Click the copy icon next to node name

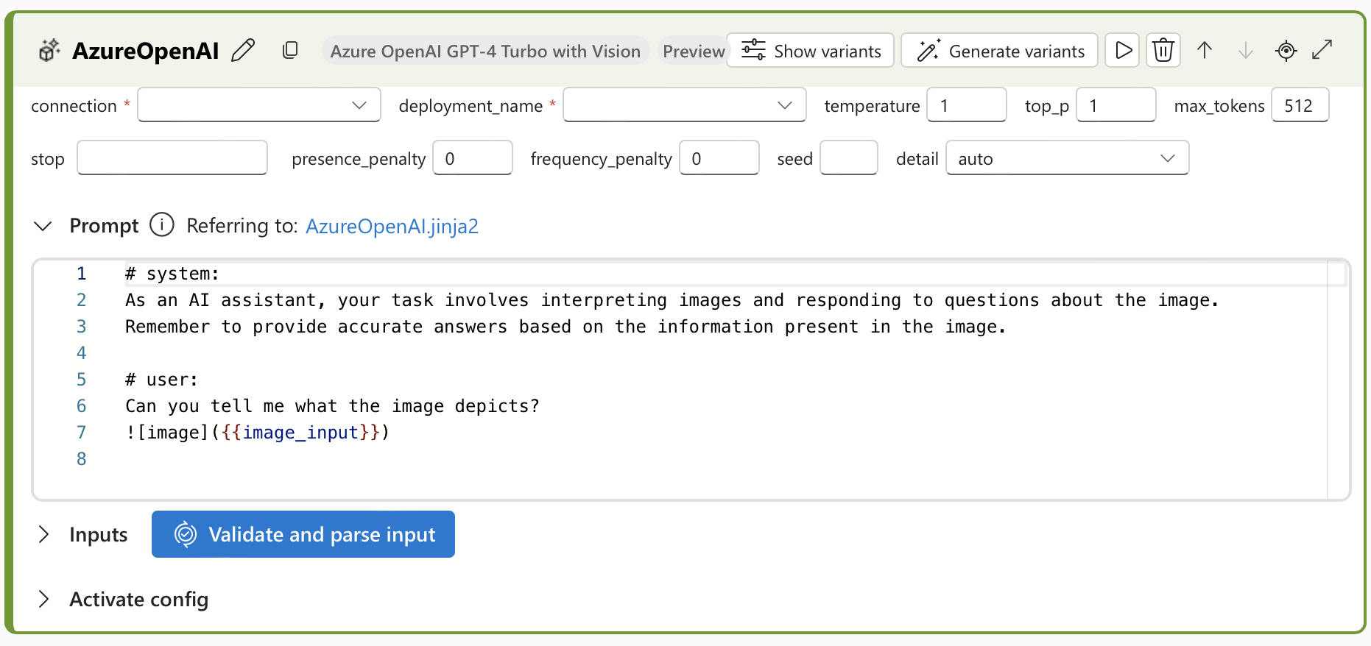(x=290, y=50)
